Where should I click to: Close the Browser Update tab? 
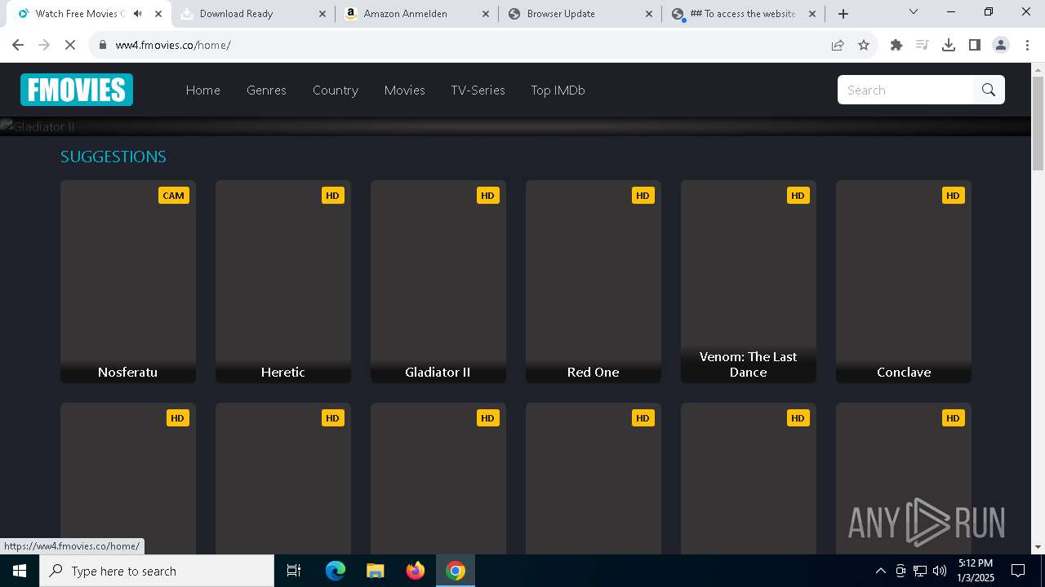coord(649,14)
